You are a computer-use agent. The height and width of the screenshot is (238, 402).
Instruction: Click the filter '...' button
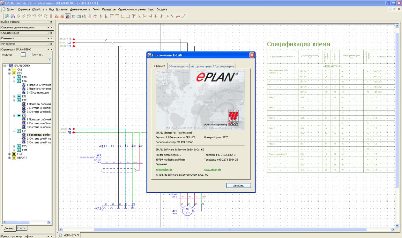pos(23,55)
